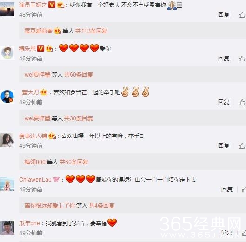Expand 共60条回复 under 穆乐恩's comment
This screenshot has height=242, width=246.
coord(79,74)
